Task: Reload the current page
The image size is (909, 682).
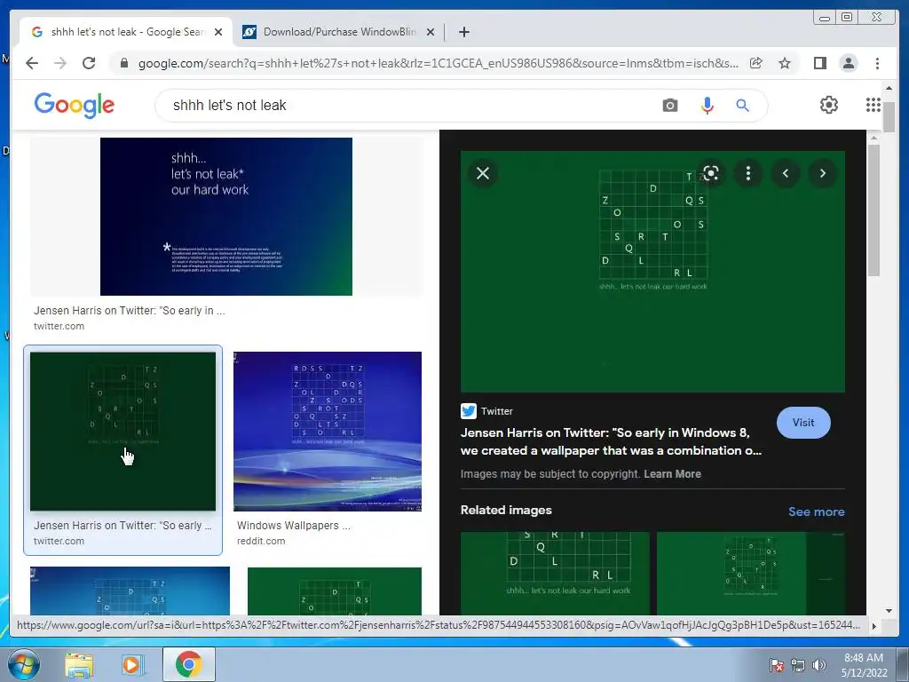Action: [89, 63]
